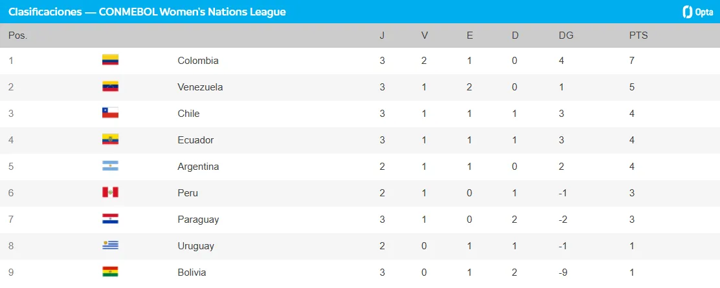Screen dimensions: 720x288
Task: Click Bolivia's goal difference value -9
Action: pyautogui.click(x=565, y=273)
